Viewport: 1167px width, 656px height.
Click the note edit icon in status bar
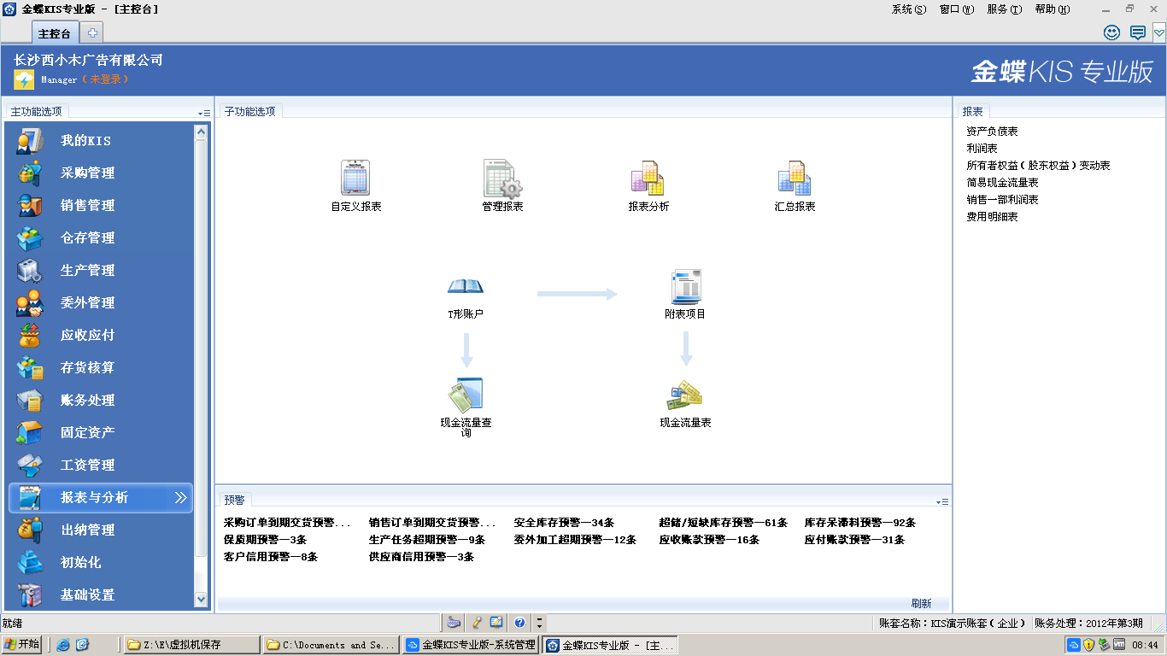496,623
